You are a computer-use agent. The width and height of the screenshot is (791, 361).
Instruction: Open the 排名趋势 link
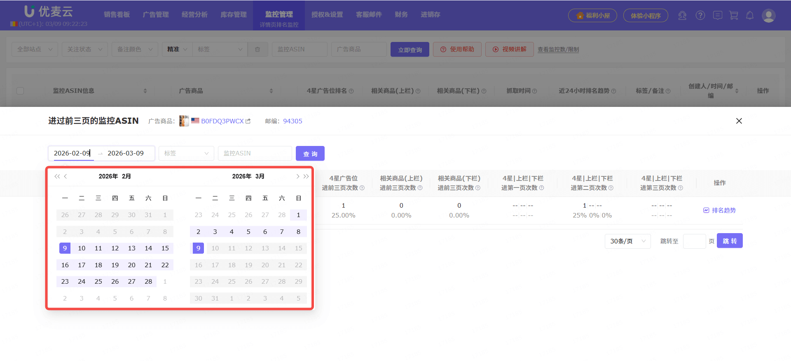tap(719, 210)
